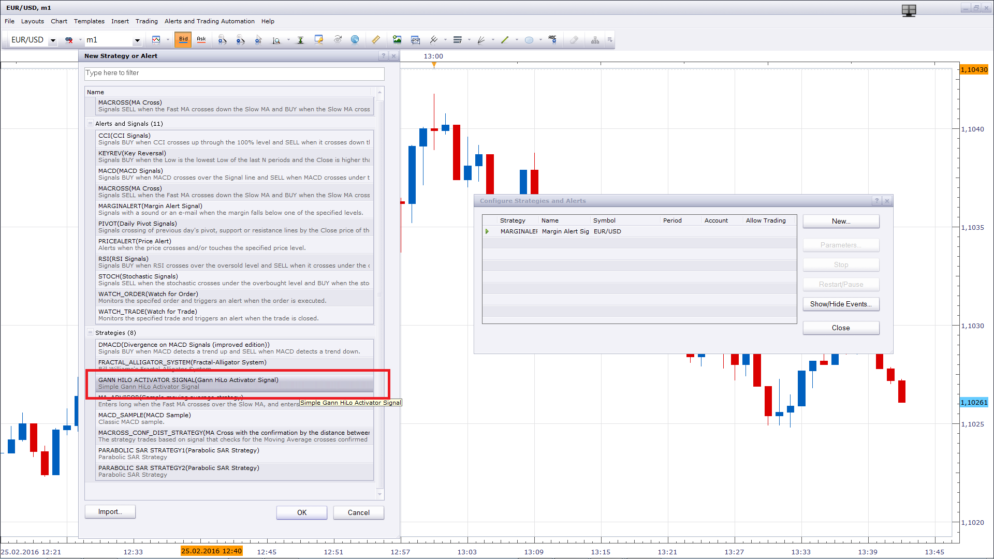
Task: Select the WATCH_TRADE Watch for Trade item
Action: pyautogui.click(x=235, y=315)
